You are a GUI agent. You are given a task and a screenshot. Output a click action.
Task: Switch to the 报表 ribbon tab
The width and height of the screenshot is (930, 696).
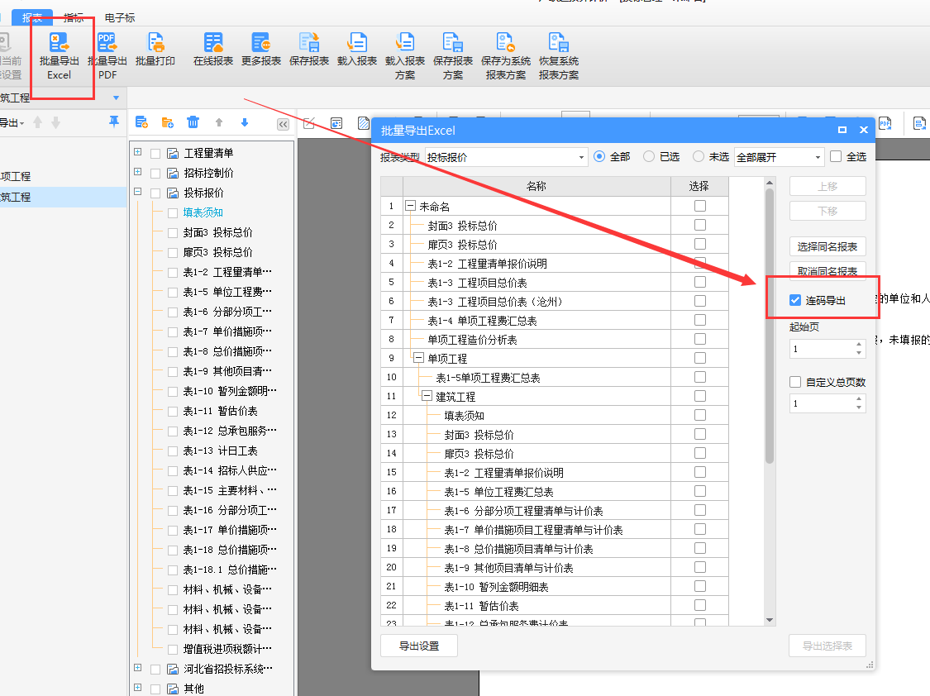[x=32, y=18]
